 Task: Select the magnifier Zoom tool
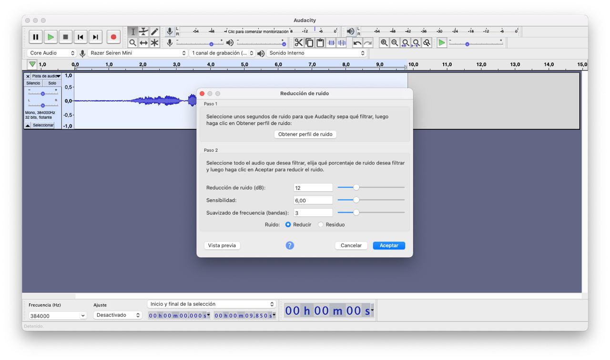[133, 42]
